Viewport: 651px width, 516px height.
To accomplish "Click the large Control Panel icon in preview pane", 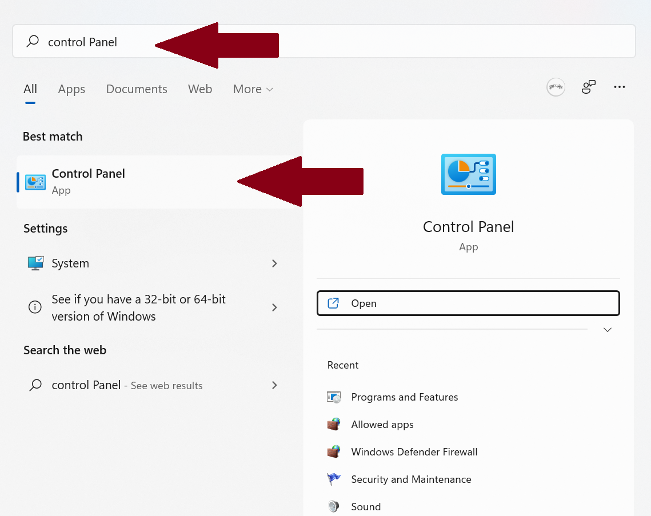I will click(x=468, y=174).
